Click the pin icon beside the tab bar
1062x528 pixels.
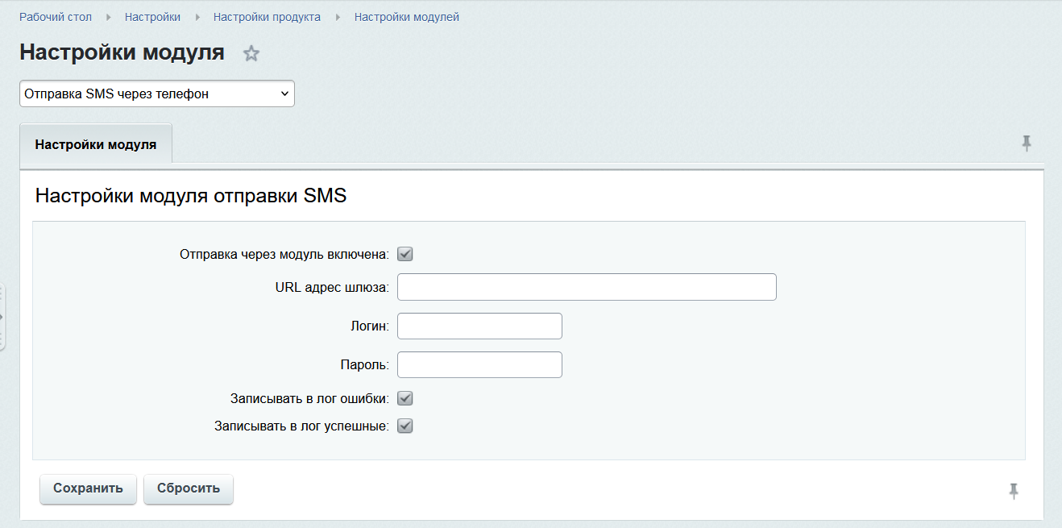click(x=1026, y=143)
